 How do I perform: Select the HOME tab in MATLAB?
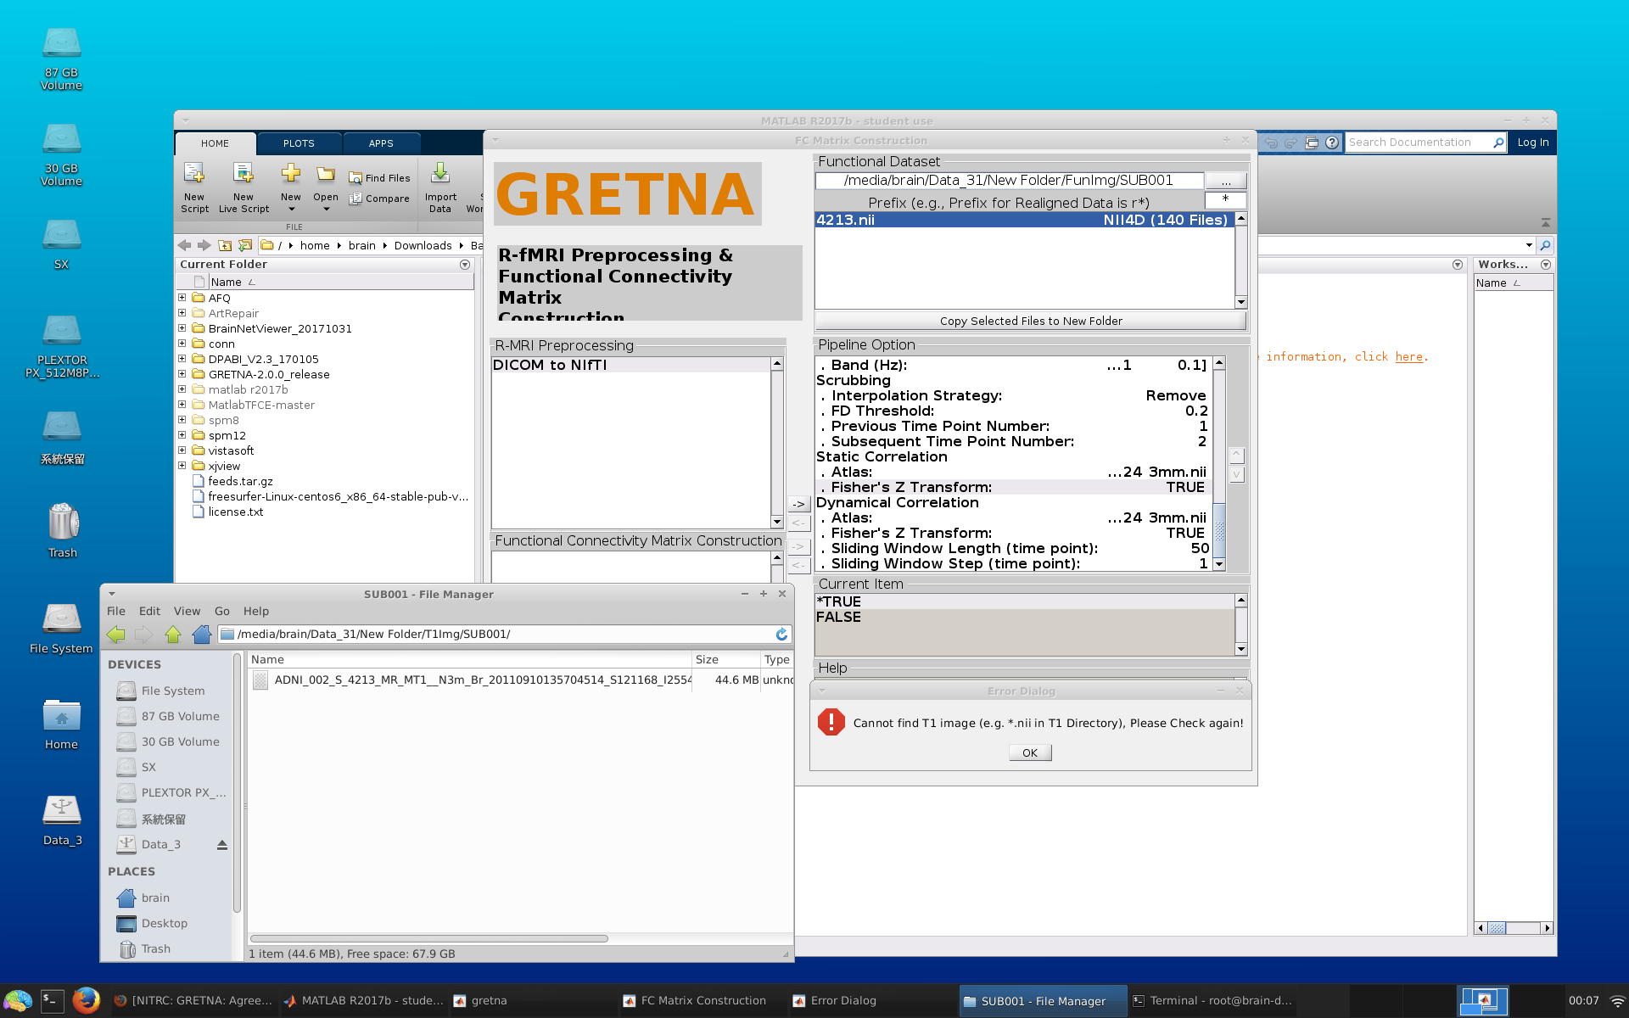(215, 143)
